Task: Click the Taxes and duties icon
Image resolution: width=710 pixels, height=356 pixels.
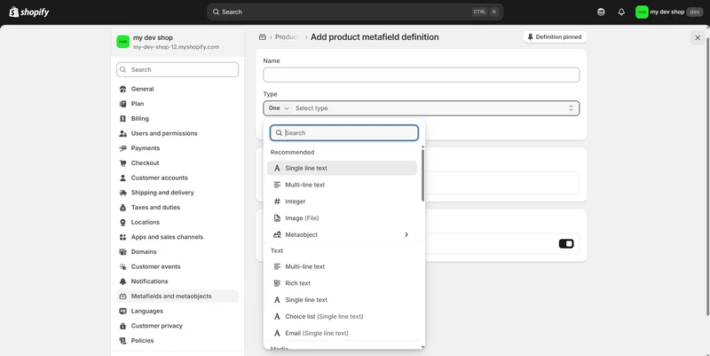Action: [x=122, y=208]
